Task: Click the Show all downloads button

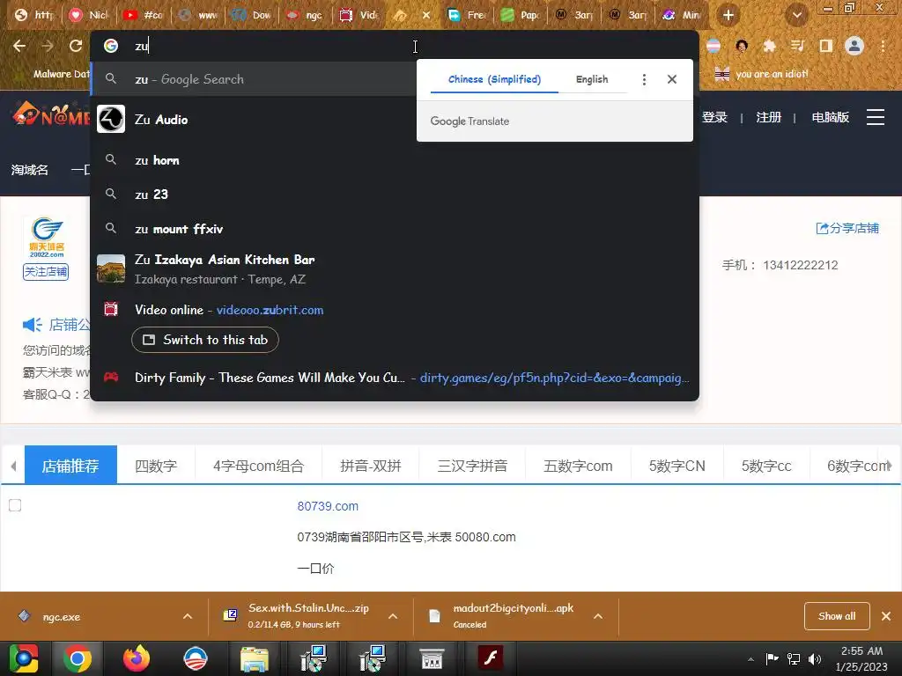Action: 837,616
